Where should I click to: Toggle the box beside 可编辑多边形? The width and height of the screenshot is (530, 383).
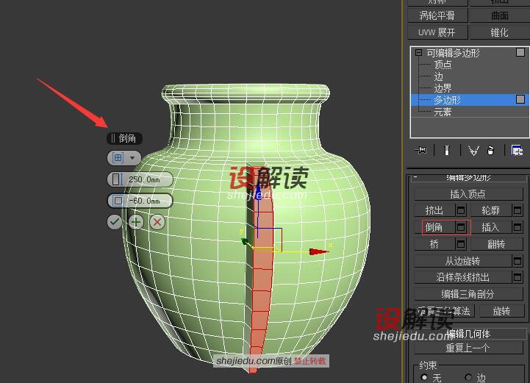pos(520,52)
